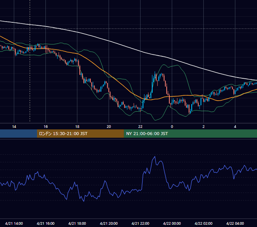
Task: Click the 4/21 18:00 label on oscillator axis
Action: click(77, 223)
